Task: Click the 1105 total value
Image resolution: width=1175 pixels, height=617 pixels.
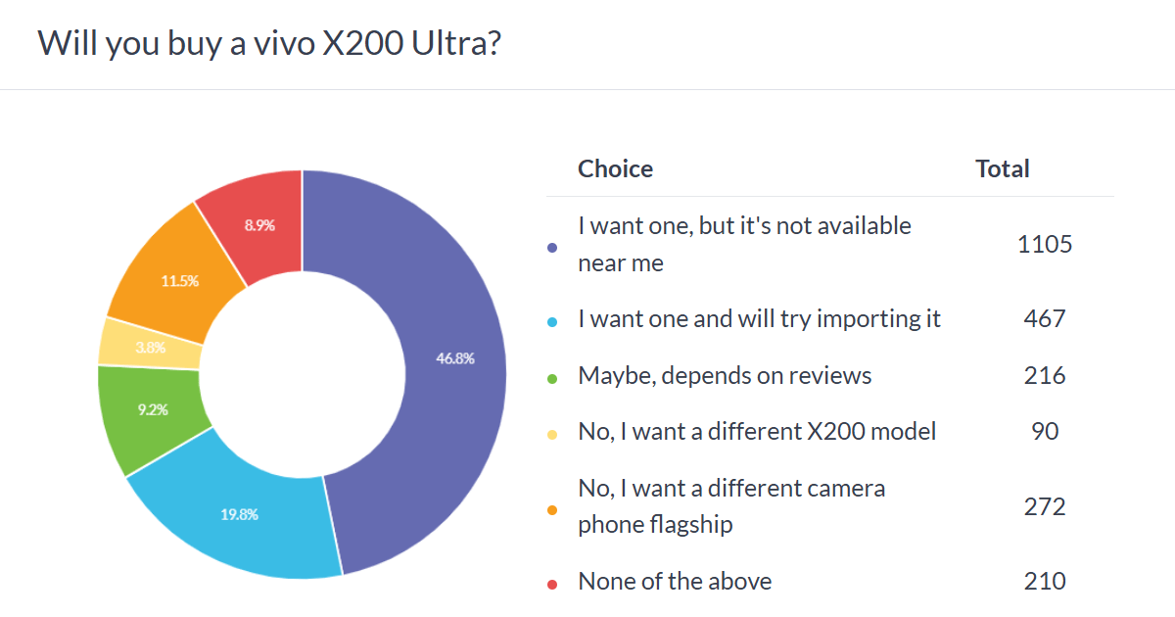Action: click(x=1045, y=244)
